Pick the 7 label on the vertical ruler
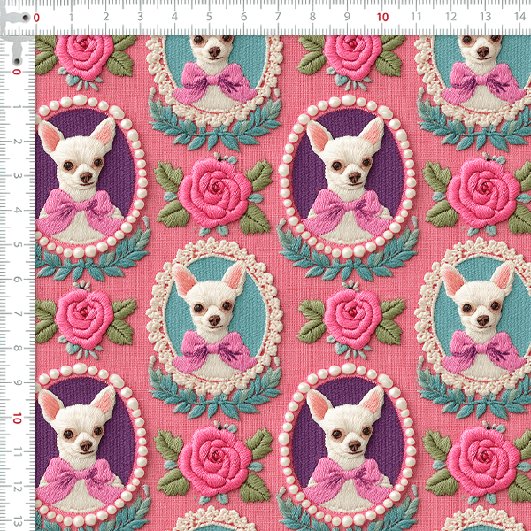The height and width of the screenshot is (531, 531). pyautogui.click(x=17, y=314)
